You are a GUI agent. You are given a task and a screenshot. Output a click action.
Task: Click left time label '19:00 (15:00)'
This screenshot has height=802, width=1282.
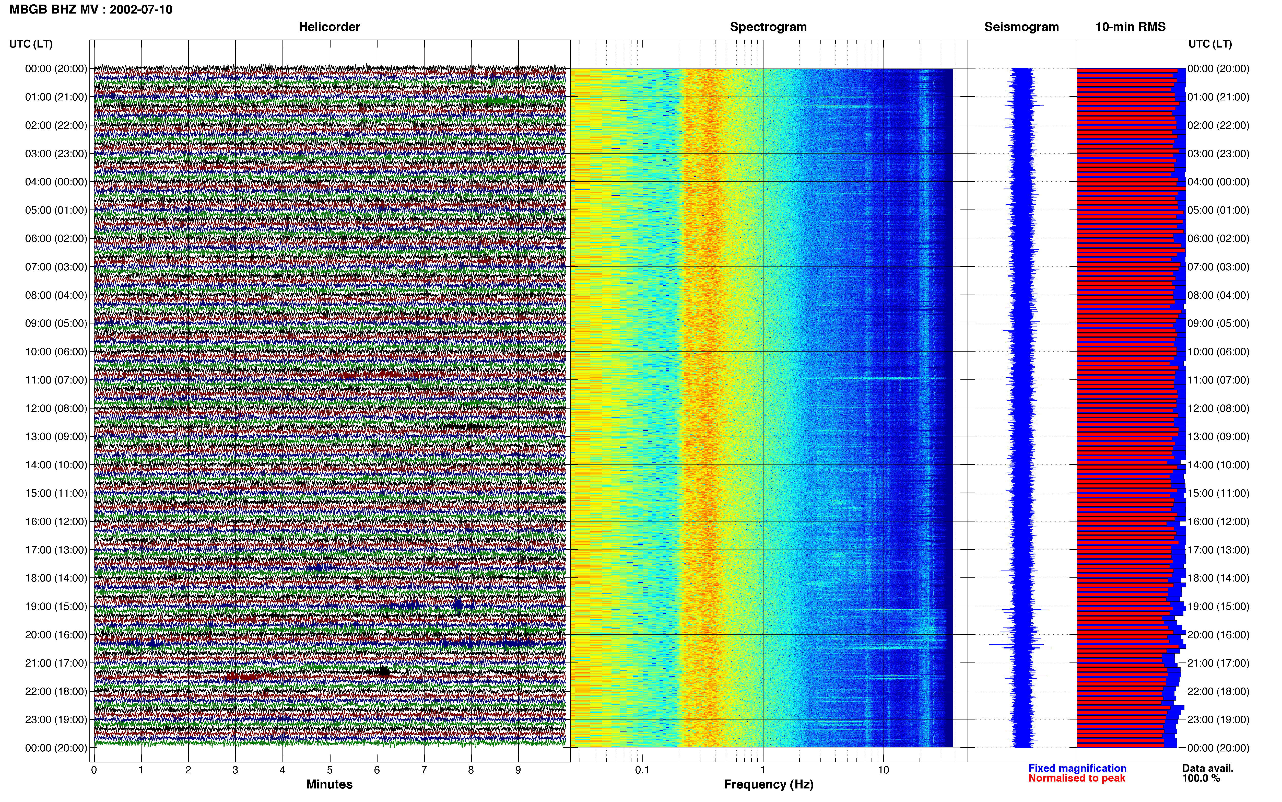[56, 606]
